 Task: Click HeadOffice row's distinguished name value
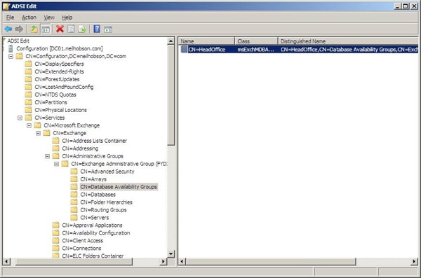click(349, 49)
